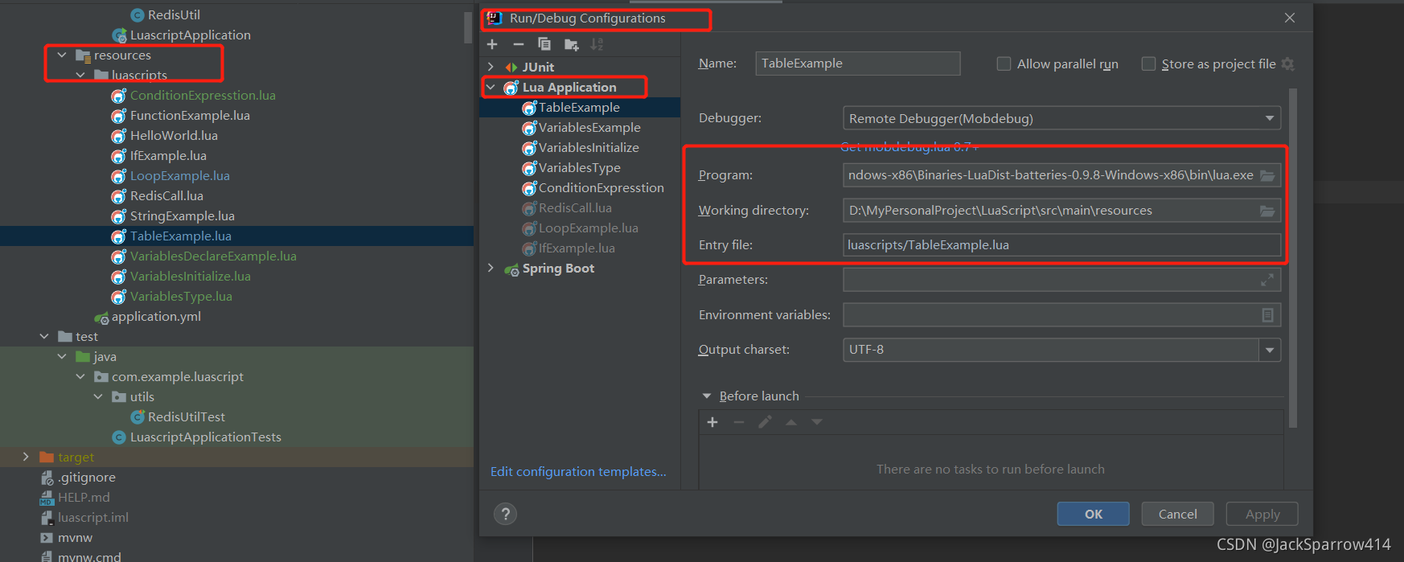Open Environment variables editor icon

pos(1267,315)
